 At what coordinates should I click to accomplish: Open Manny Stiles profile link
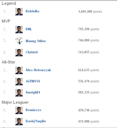coord(36,41)
